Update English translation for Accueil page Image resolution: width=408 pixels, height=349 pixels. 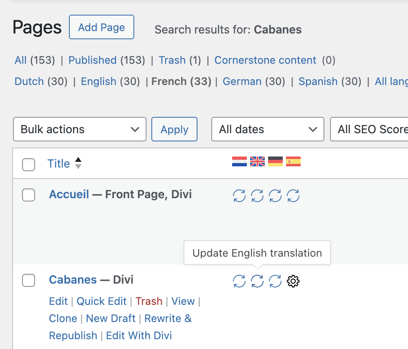click(x=257, y=196)
